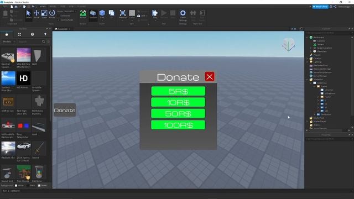Click the view orientation gizmo
The height and width of the screenshot is (199, 354).
click(289, 45)
